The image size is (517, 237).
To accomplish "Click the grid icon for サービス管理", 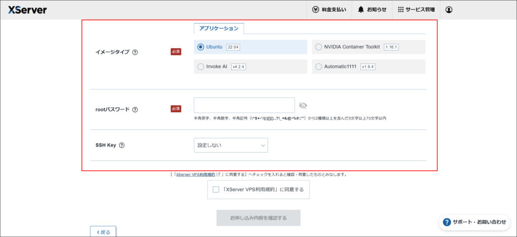I will 400,10.
